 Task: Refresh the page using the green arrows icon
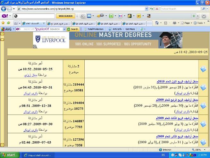[x=152, y=9]
